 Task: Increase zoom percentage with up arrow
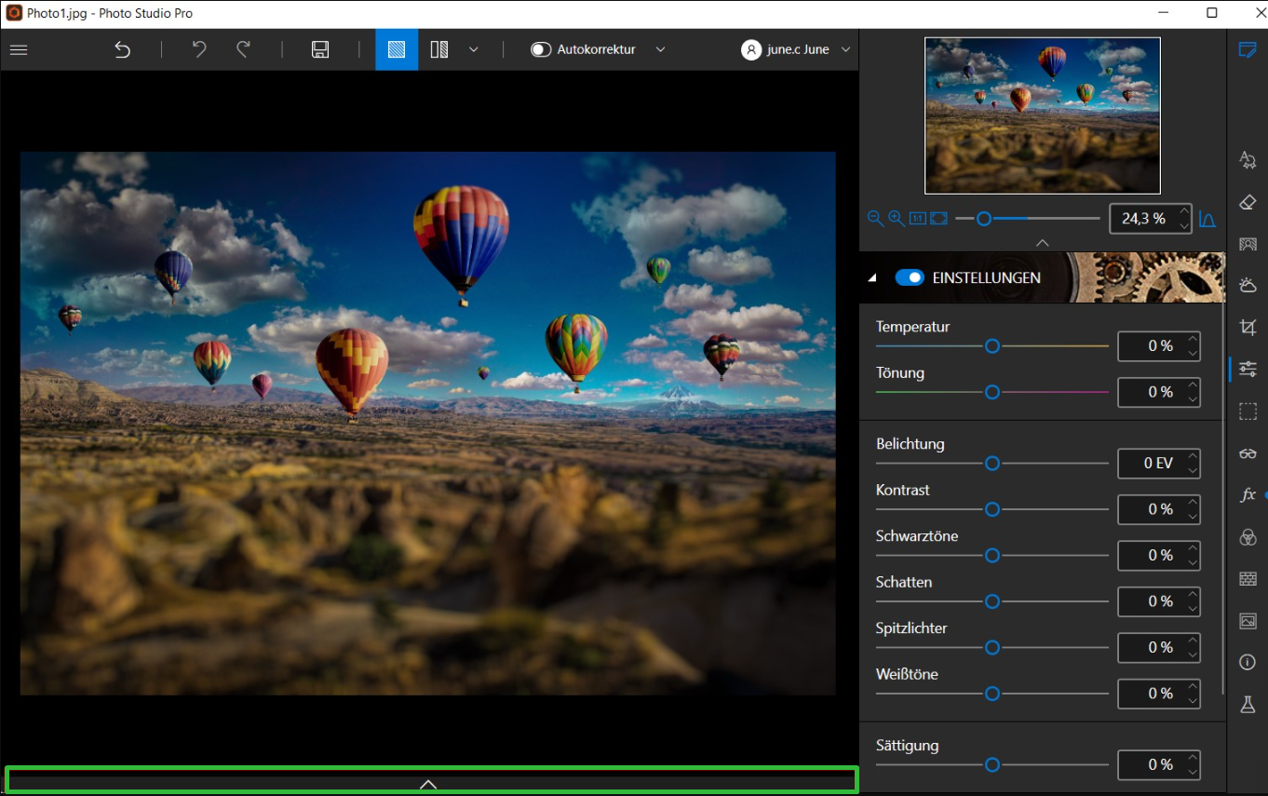click(1184, 212)
